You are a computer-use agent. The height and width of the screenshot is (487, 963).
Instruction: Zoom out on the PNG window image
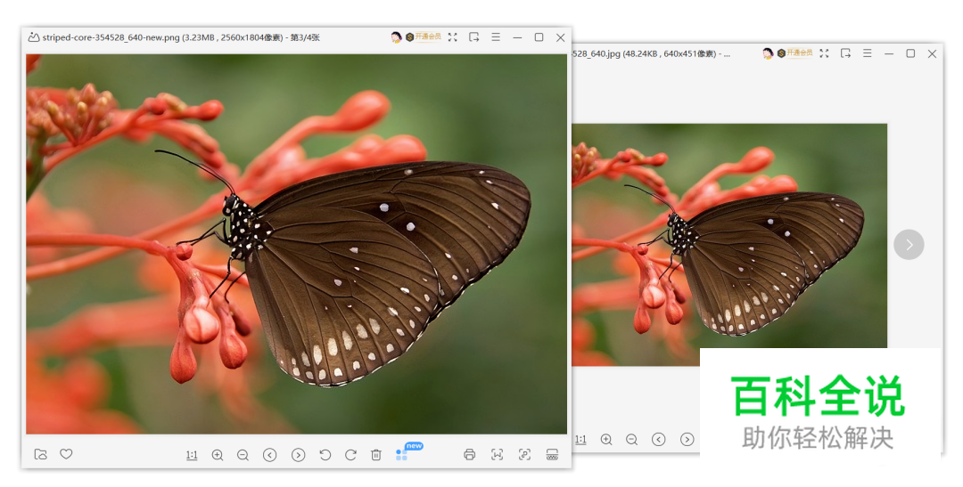pyautogui.click(x=243, y=455)
